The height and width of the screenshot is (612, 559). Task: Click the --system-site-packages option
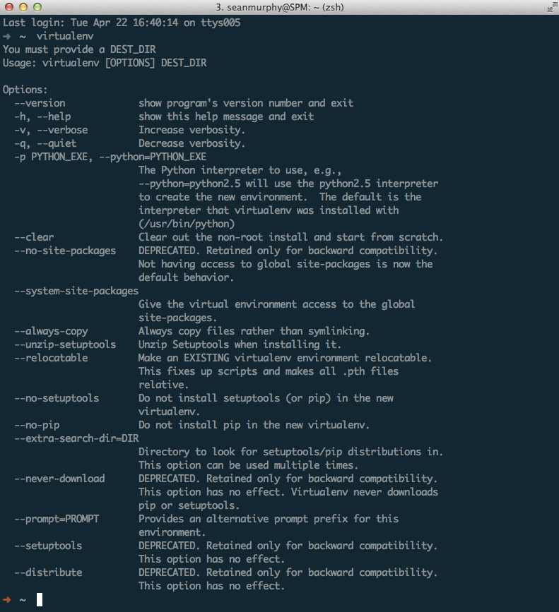point(76,291)
